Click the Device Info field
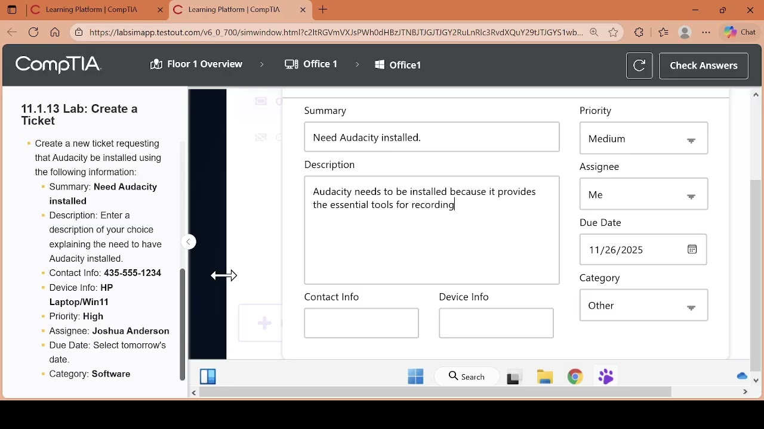 pyautogui.click(x=496, y=323)
